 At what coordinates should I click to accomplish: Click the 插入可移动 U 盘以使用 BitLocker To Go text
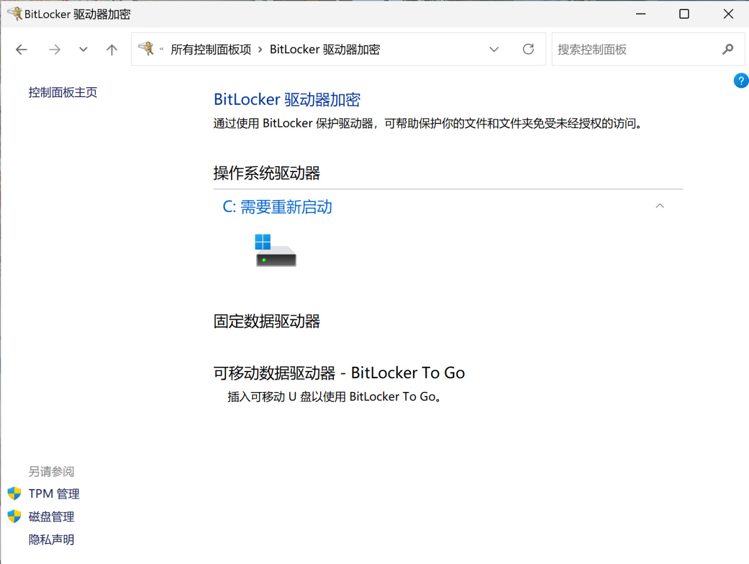coord(334,397)
